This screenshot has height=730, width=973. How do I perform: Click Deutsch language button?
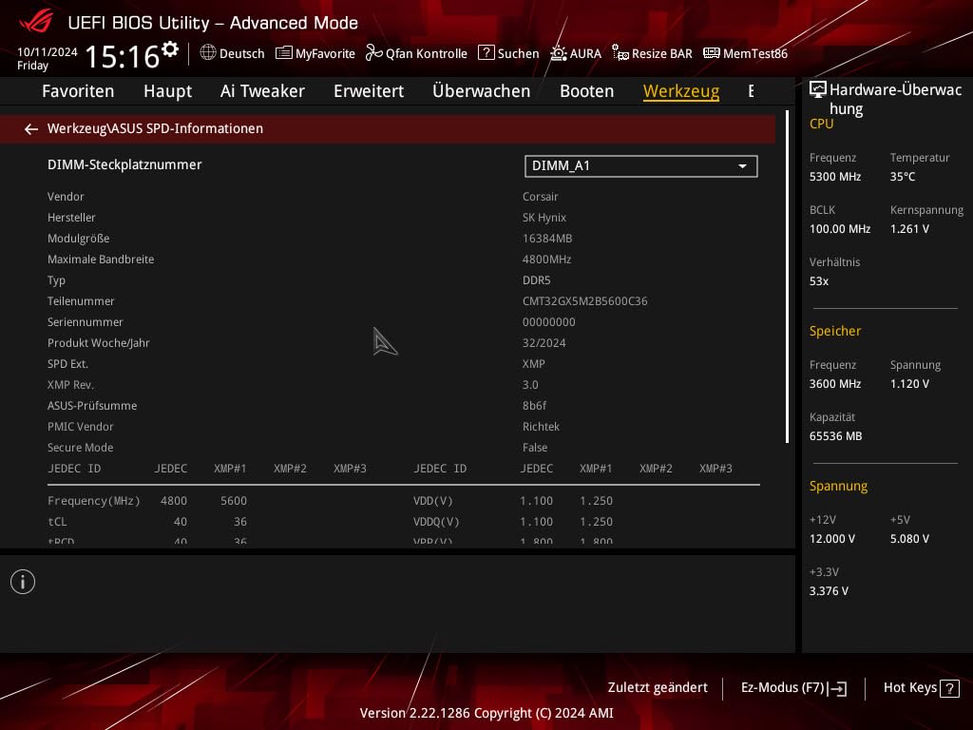point(242,53)
